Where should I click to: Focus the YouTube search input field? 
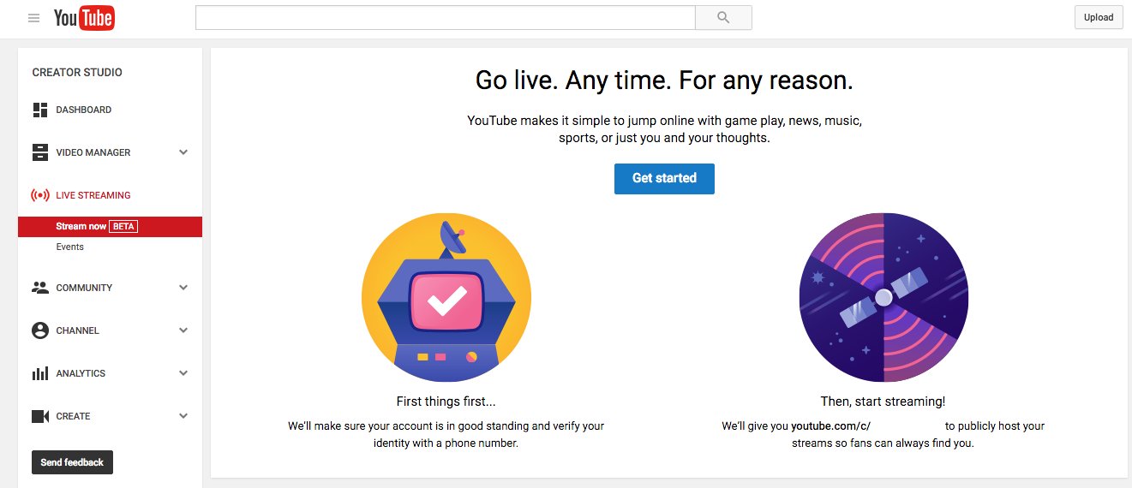point(445,17)
